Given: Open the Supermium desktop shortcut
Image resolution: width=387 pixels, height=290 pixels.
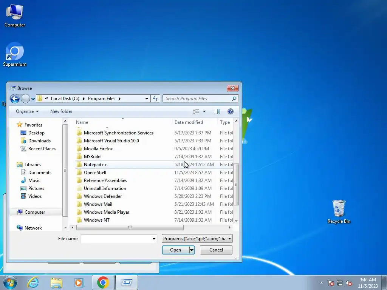Looking at the screenshot, I should [x=15, y=54].
